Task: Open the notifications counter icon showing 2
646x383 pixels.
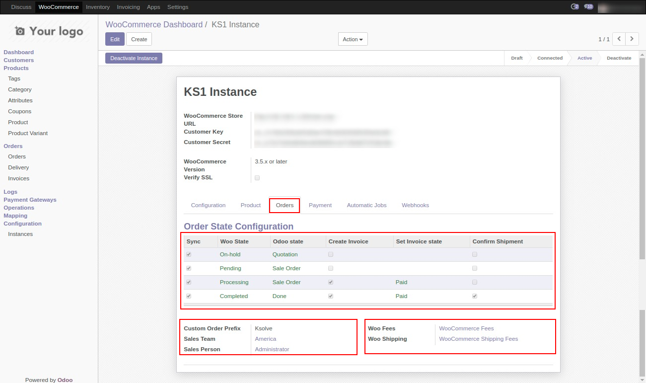Action: tap(575, 7)
